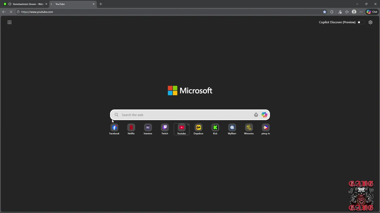Open browser Settings and more menu
The height and width of the screenshot is (213, 380).
click(361, 12)
